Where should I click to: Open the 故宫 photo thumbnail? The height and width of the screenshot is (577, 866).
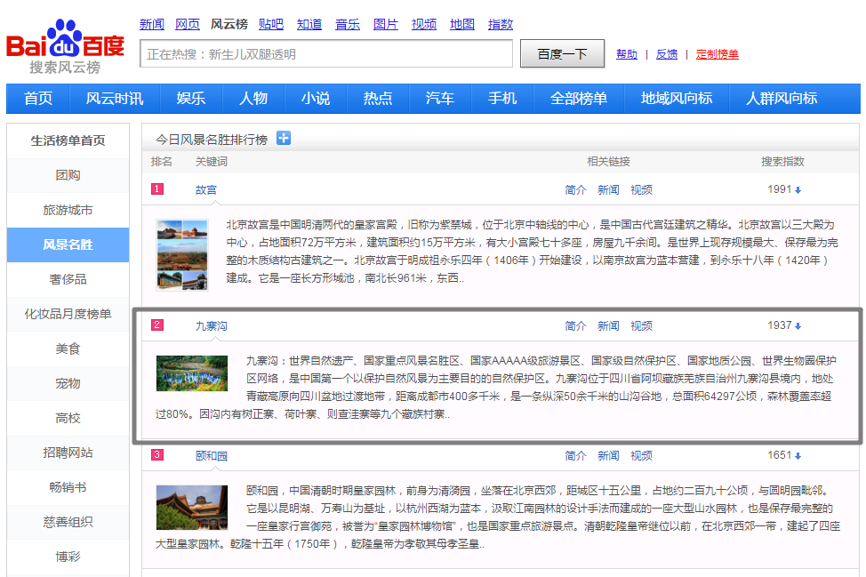pyautogui.click(x=182, y=254)
